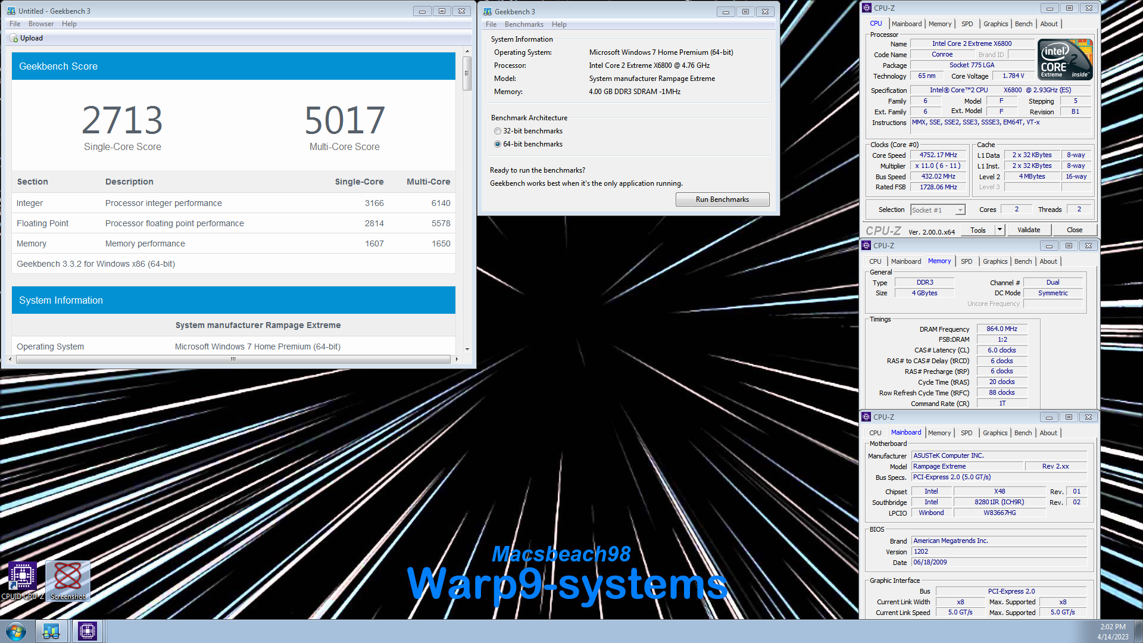This screenshot has height=643, width=1143.
Task: Expand the Tools dropdown arrow in CPU-Z
Action: click(1000, 230)
